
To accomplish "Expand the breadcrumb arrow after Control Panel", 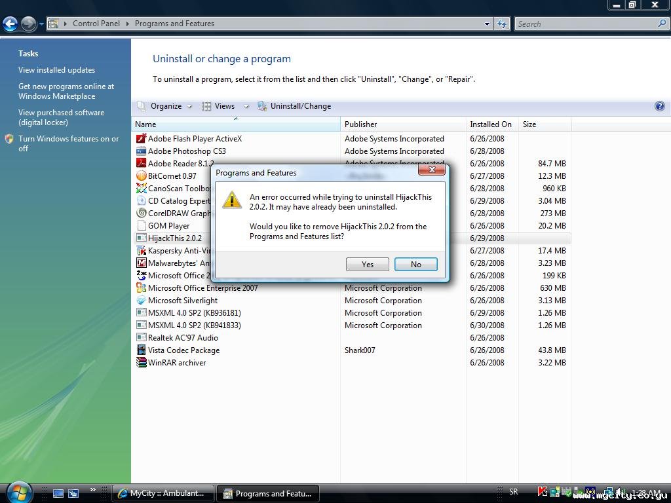I will click(x=128, y=24).
